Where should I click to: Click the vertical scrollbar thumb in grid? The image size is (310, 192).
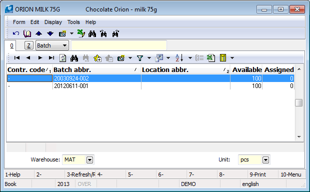pyautogui.click(x=298, y=102)
